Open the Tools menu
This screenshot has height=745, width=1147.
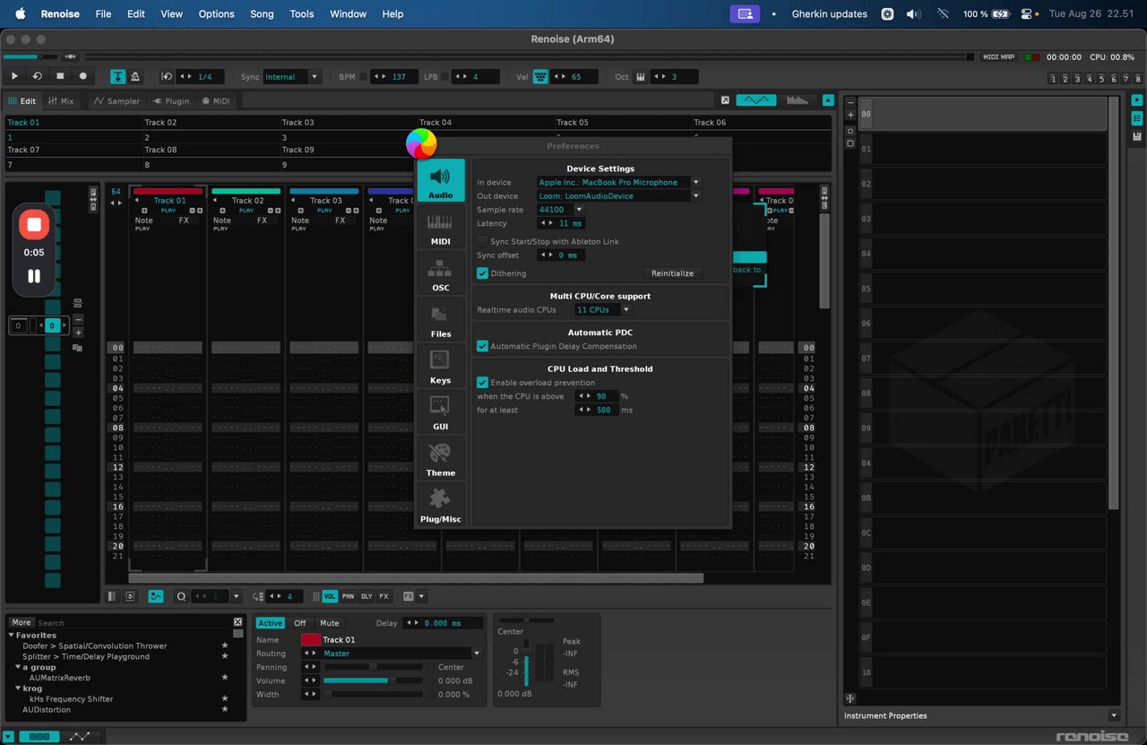(x=302, y=14)
